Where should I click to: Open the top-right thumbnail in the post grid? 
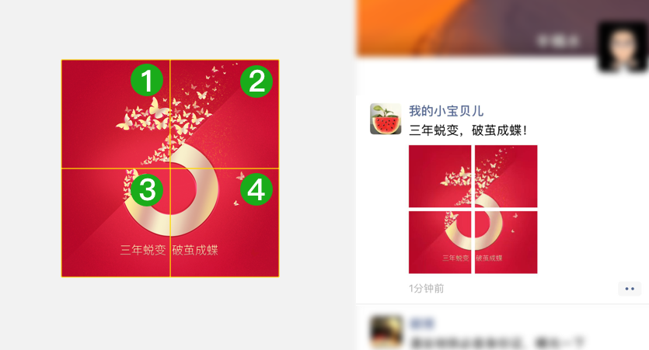[x=506, y=176]
